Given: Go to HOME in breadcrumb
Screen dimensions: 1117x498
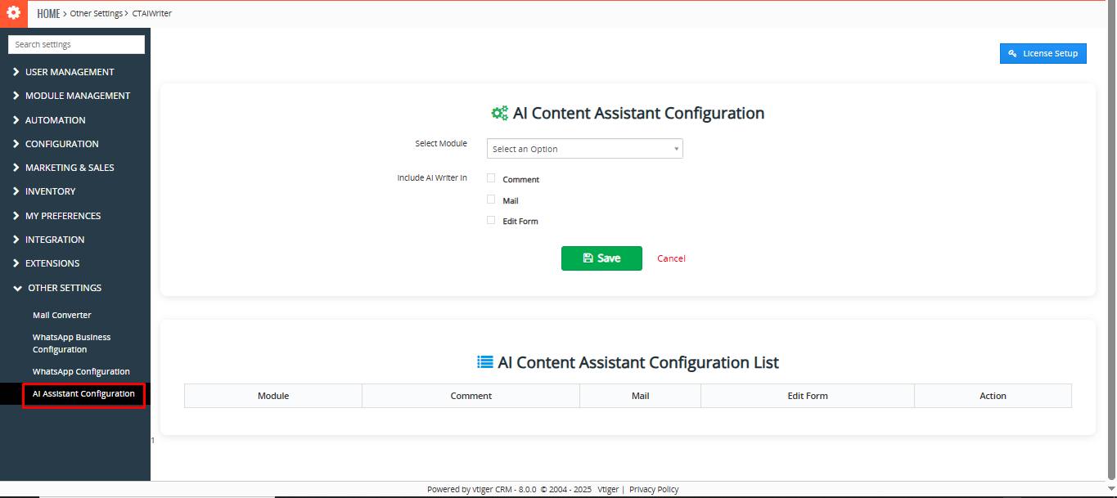Looking at the screenshot, I should pos(49,13).
